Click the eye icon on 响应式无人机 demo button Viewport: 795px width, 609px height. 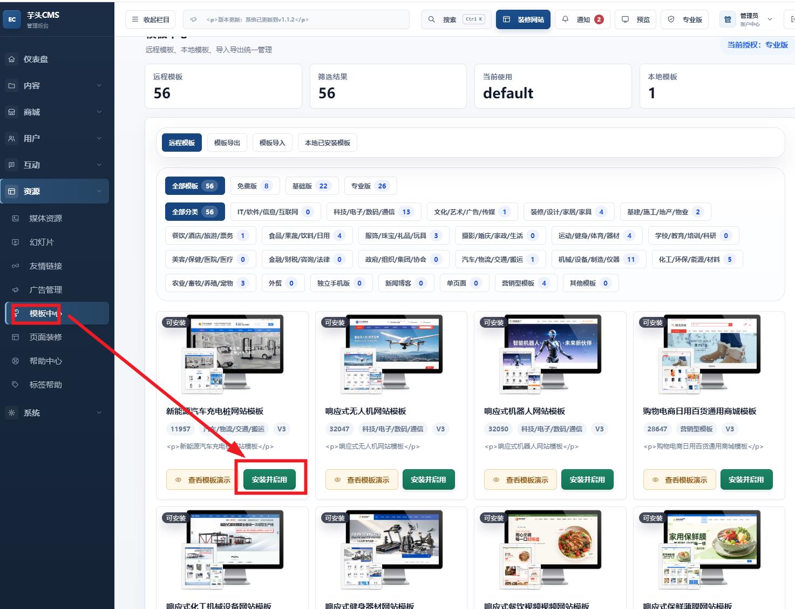pyautogui.click(x=337, y=480)
